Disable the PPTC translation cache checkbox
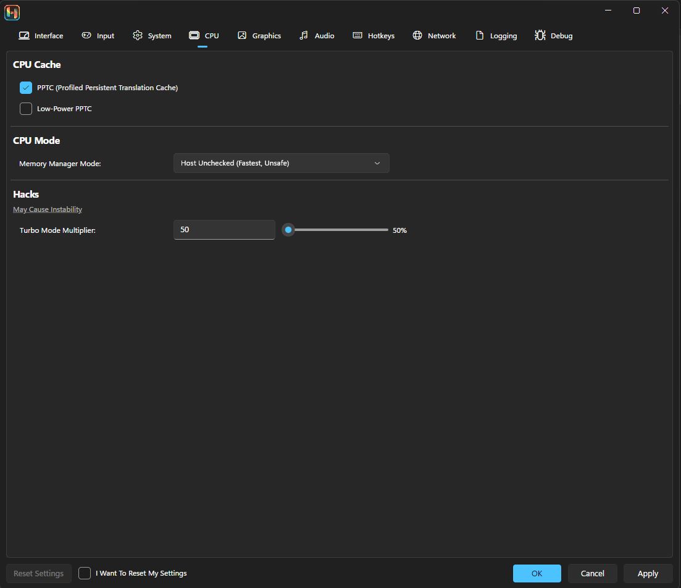 (26, 88)
